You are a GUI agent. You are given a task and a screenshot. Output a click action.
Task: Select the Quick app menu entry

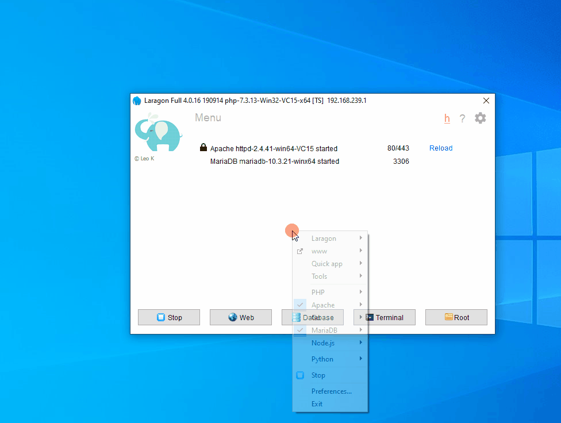coord(331,264)
